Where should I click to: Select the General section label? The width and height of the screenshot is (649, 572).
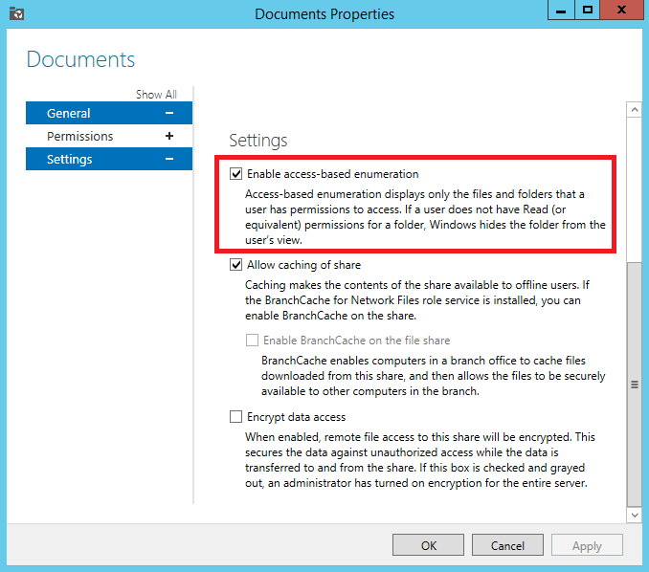[69, 114]
